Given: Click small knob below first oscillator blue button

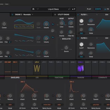Looking at the screenshot, I should (53, 31).
